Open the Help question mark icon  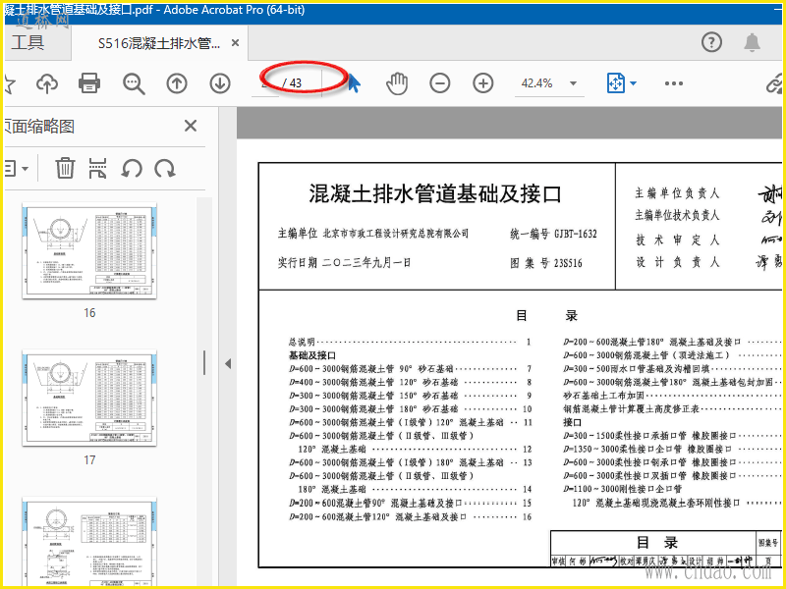(711, 43)
